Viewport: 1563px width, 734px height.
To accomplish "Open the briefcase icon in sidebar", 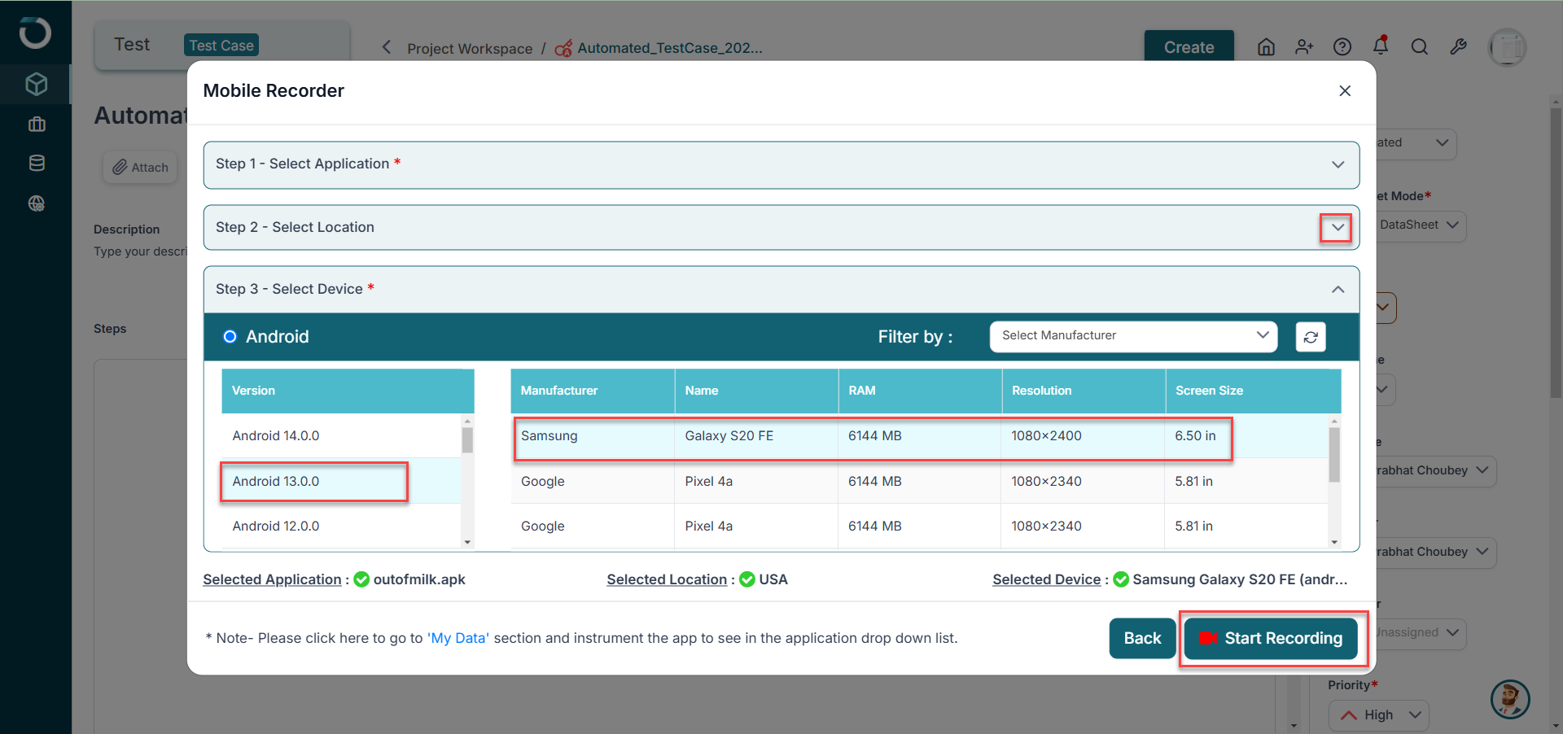I will [x=37, y=125].
